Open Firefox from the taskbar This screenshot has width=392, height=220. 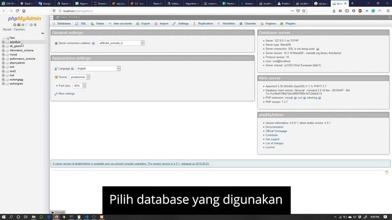tap(56, 217)
